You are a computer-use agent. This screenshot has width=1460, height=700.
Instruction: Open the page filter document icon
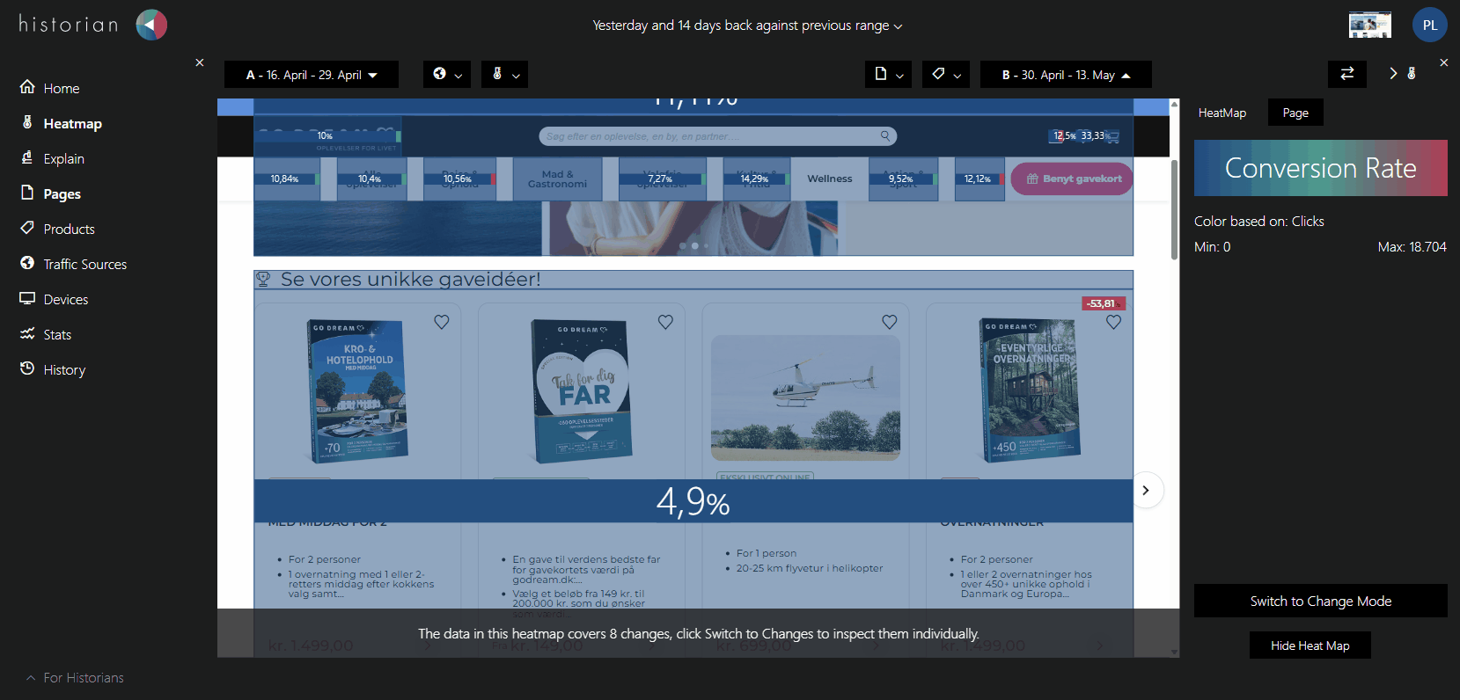click(888, 75)
